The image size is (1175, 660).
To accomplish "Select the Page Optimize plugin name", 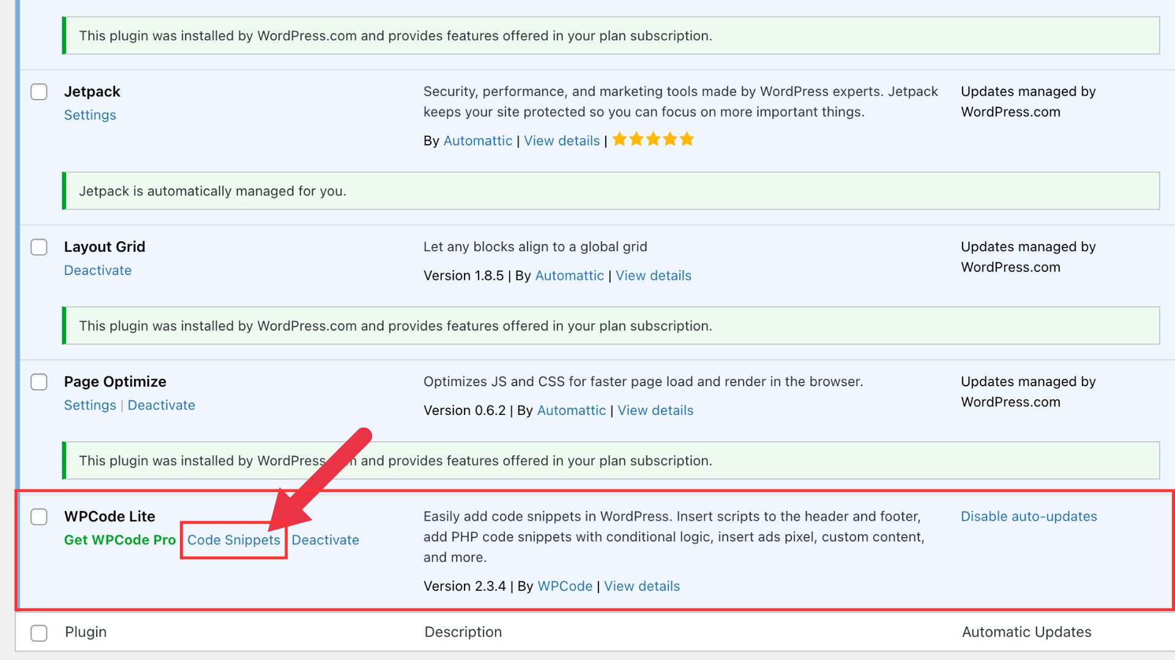I will (115, 382).
